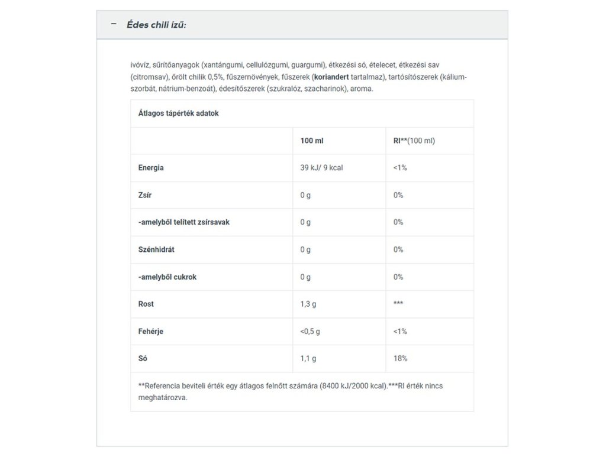Select the '-amelyből telített zsírsavak' row label
Viewport: 606px width, 454px height.
(x=183, y=222)
